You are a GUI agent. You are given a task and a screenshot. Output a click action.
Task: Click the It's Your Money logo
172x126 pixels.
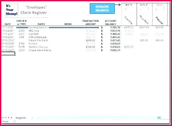coord(11,10)
